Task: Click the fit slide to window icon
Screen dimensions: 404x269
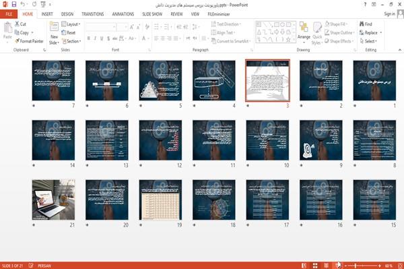Action: point(400,266)
